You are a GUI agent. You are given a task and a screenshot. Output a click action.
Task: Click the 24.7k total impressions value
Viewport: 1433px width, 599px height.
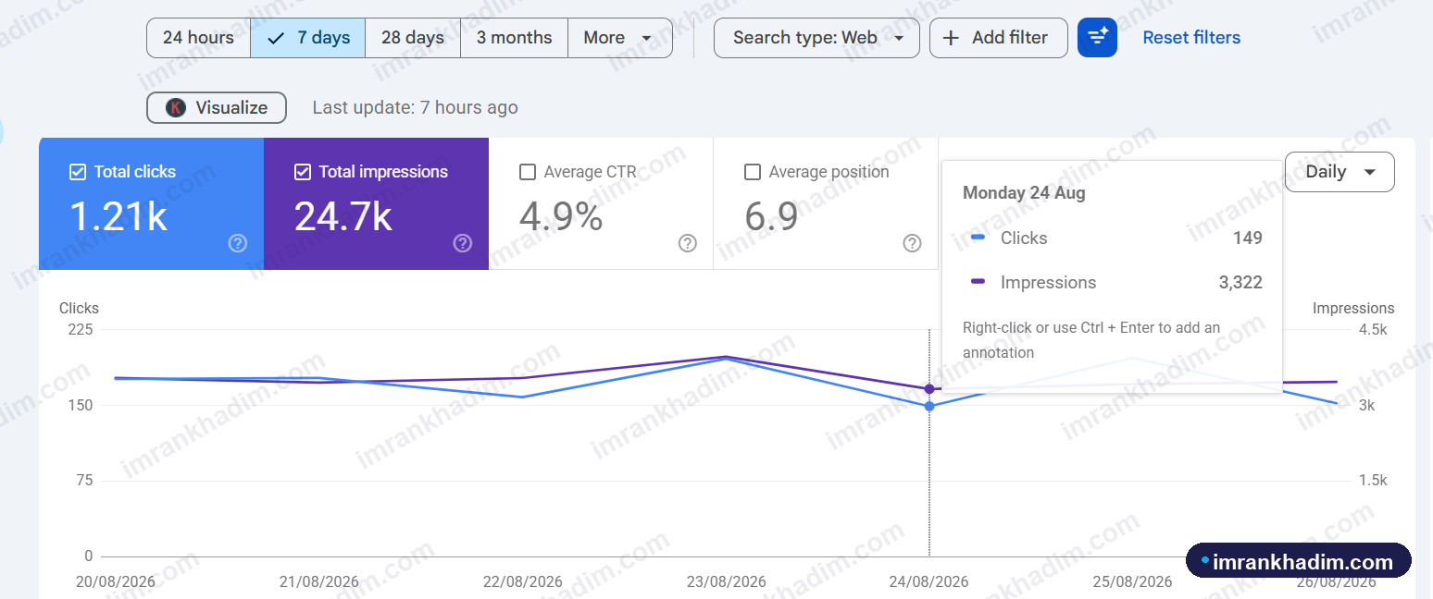(x=343, y=217)
